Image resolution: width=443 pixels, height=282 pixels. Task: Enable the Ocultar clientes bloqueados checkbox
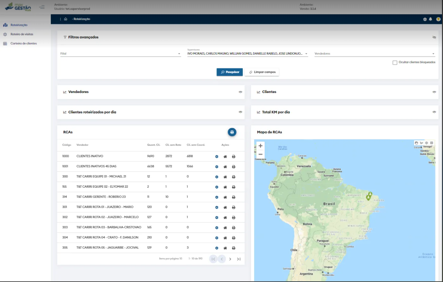pos(395,63)
